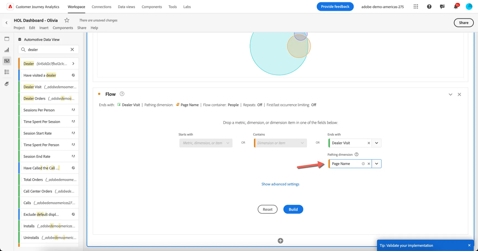This screenshot has height=251, width=478.
Task: Favorite the project with the star icon
Action: tap(67, 20)
